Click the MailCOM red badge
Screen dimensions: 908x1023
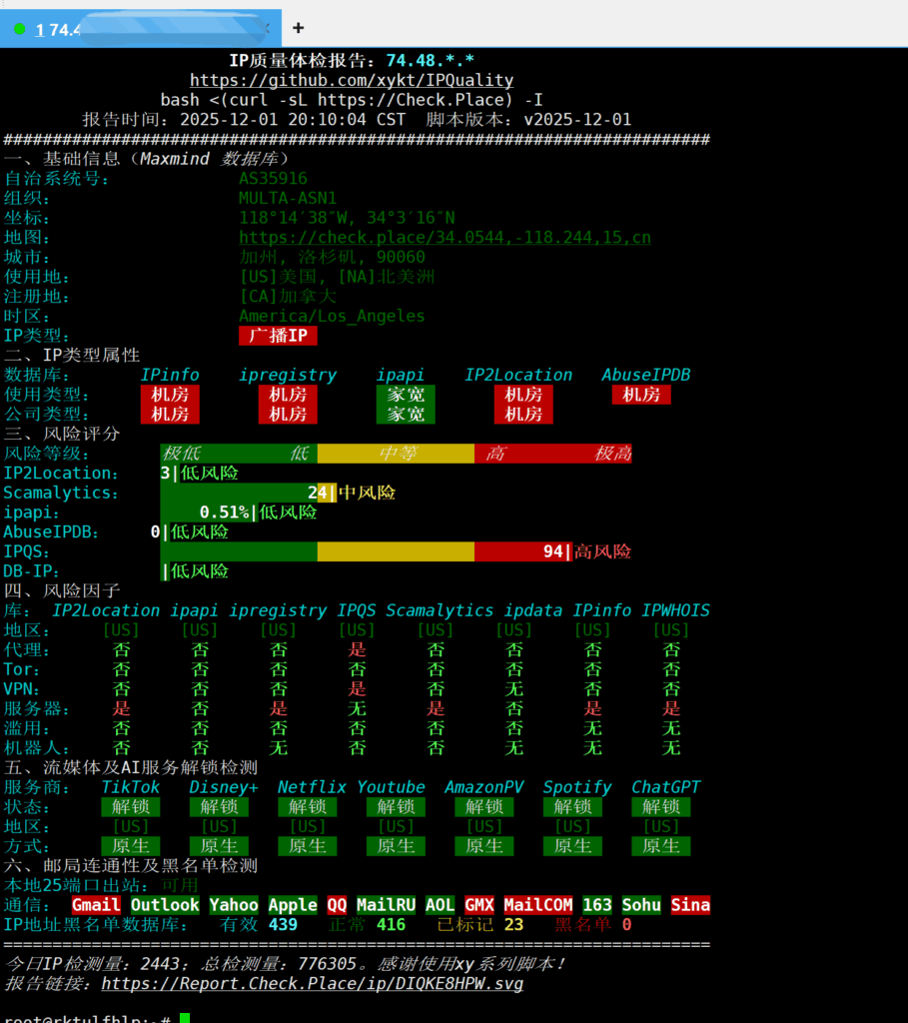point(537,905)
